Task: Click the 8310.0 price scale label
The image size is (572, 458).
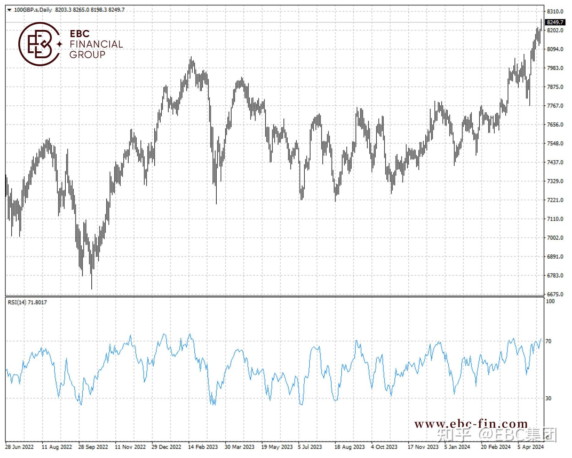Action: click(x=555, y=12)
